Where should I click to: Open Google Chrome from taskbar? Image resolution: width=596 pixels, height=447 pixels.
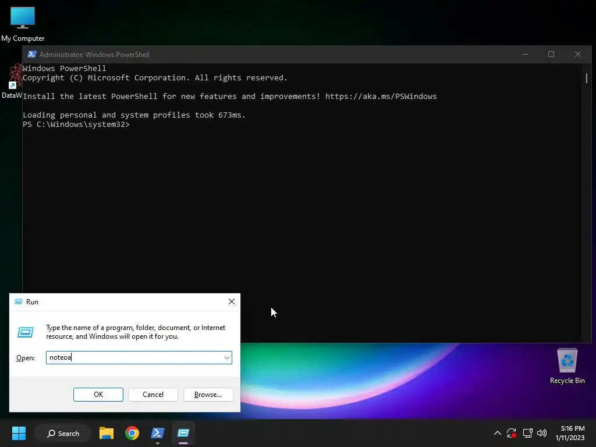(132, 433)
